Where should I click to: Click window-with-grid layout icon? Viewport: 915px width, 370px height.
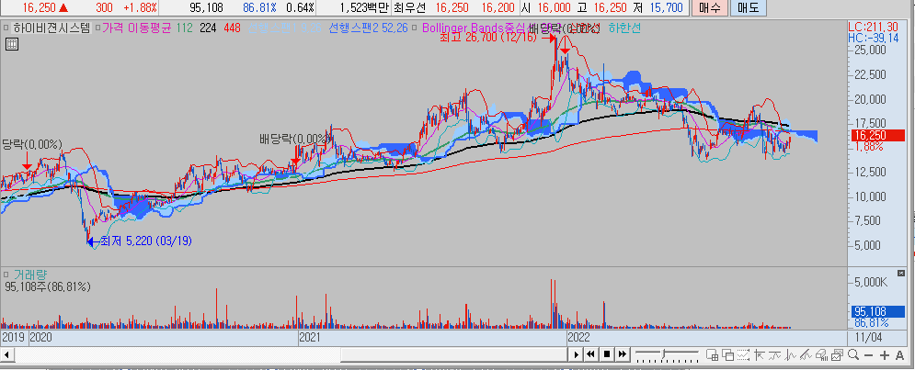pyautogui.click(x=712, y=354)
